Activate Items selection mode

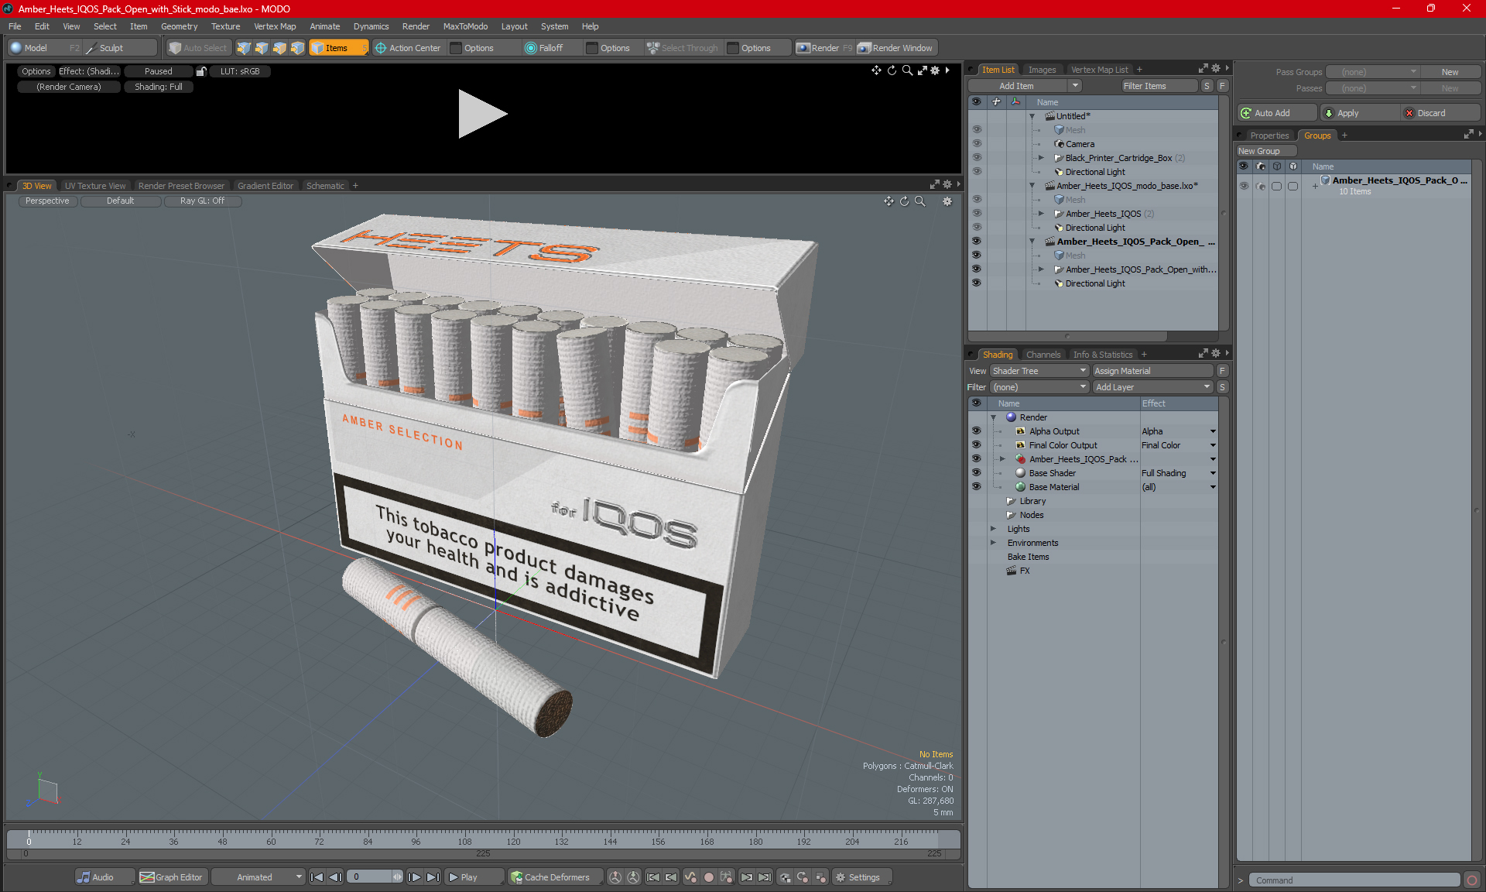pyautogui.click(x=338, y=48)
